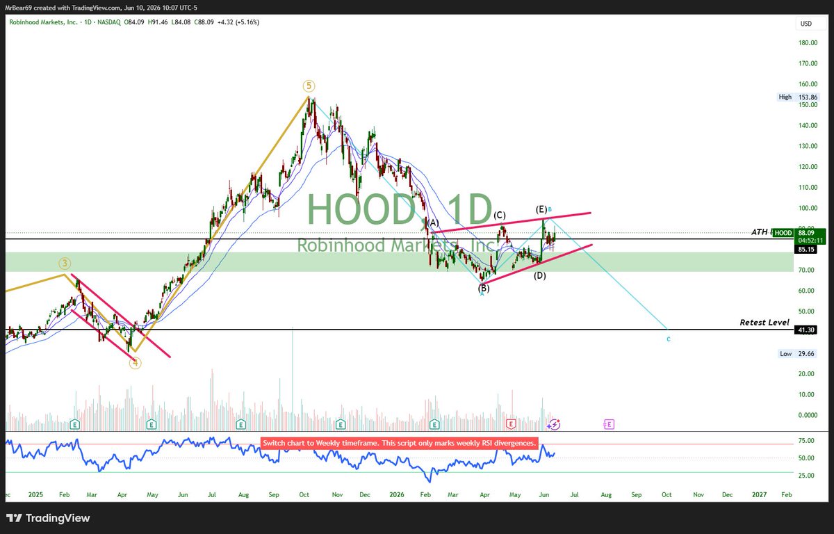Click the red weekly timeframe warning label
834x534 pixels.
(400, 443)
